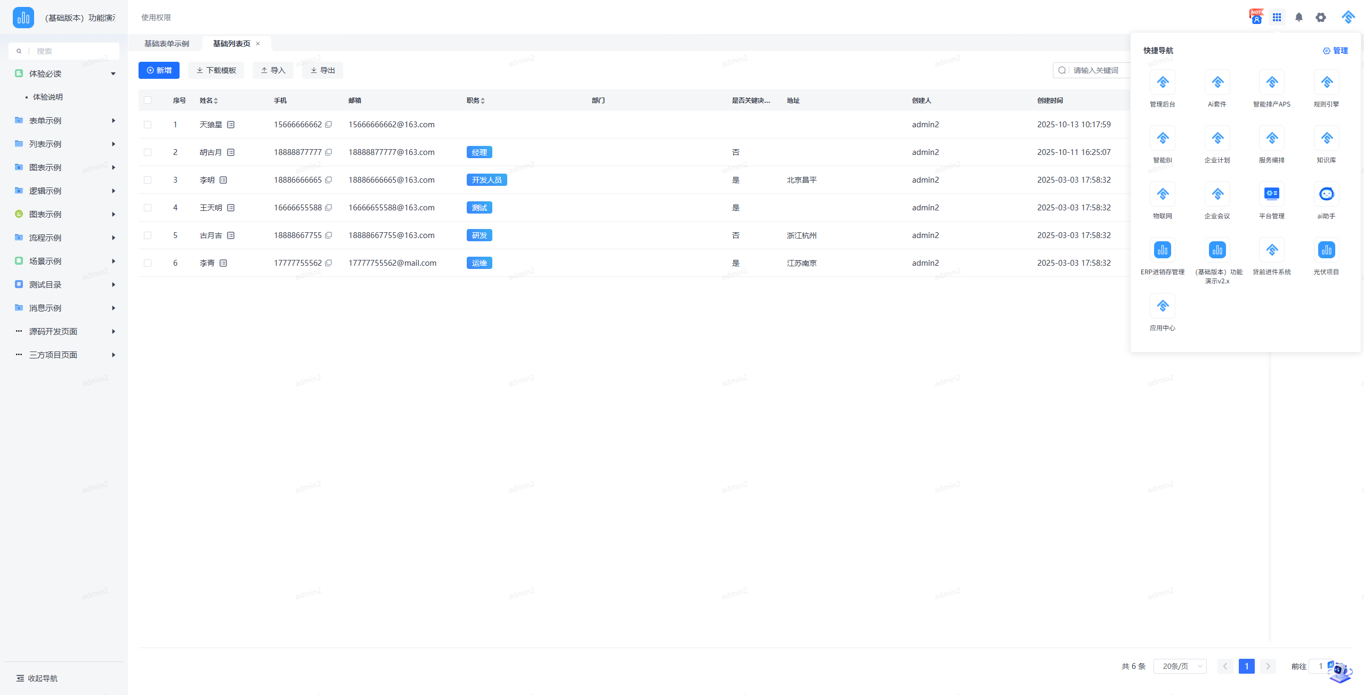Click the notification bell icon
This screenshot has height=695, width=1364.
[x=1298, y=18]
